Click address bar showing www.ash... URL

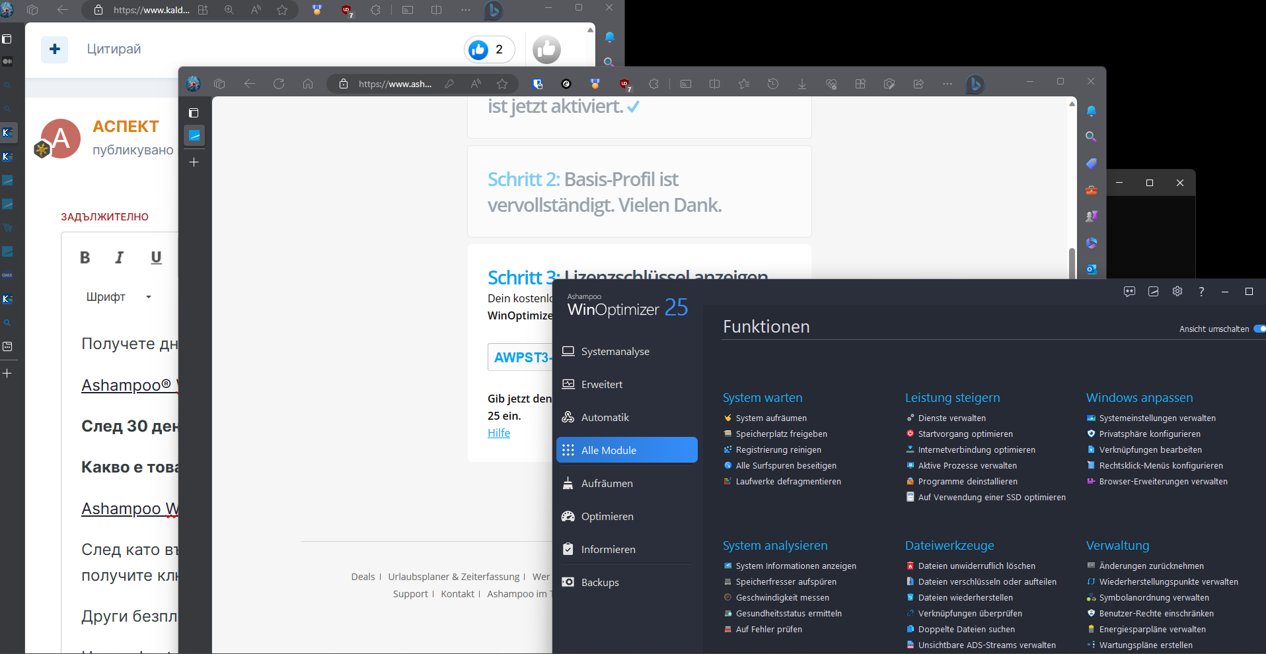click(x=395, y=84)
